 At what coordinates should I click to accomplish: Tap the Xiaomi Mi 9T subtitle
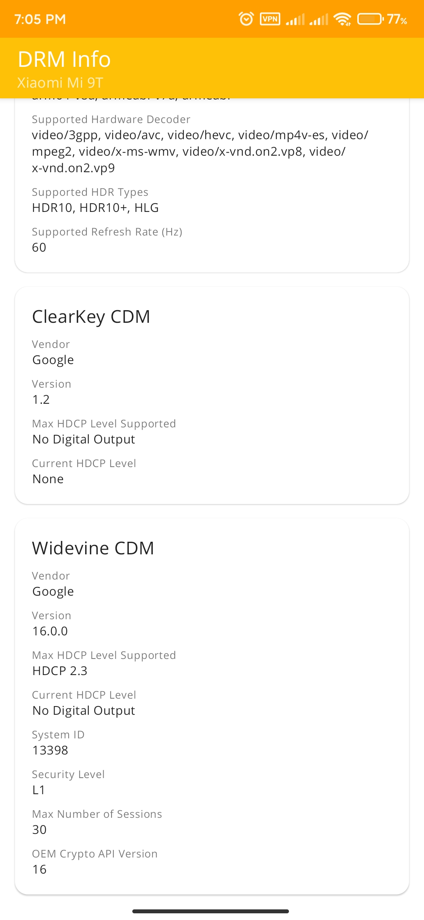tap(60, 83)
